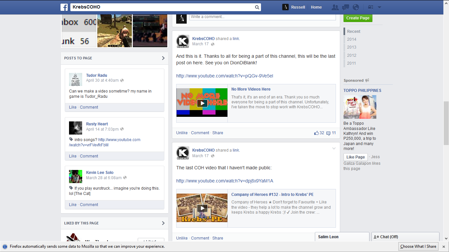Open the Chat (Off) bar
This screenshot has width=449, height=252.
(x=405, y=237)
